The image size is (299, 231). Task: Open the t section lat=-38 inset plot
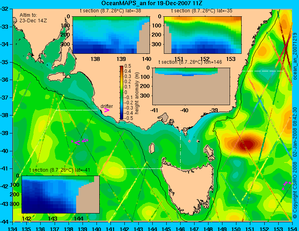pyautogui.click(x=111, y=35)
